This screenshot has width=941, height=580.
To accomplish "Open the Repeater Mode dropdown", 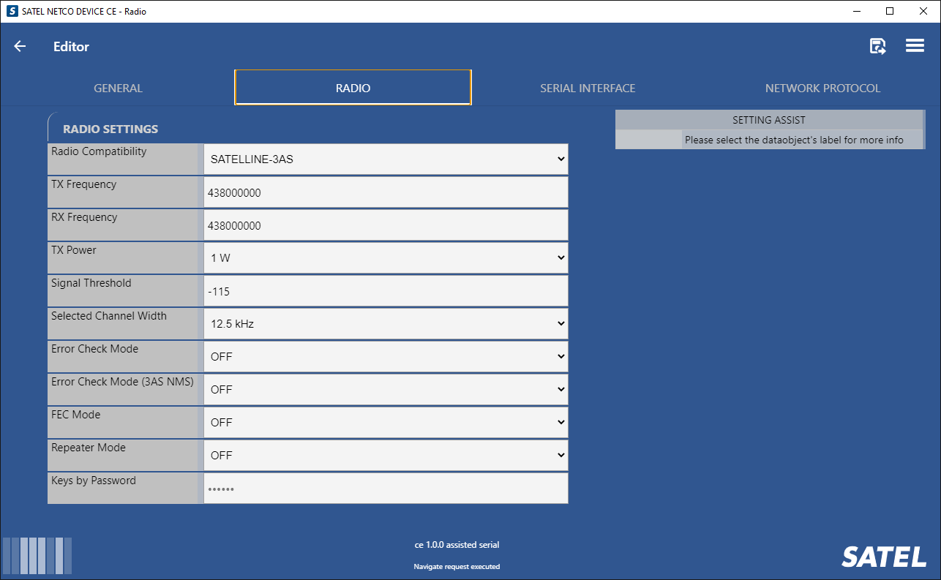I will click(x=386, y=455).
